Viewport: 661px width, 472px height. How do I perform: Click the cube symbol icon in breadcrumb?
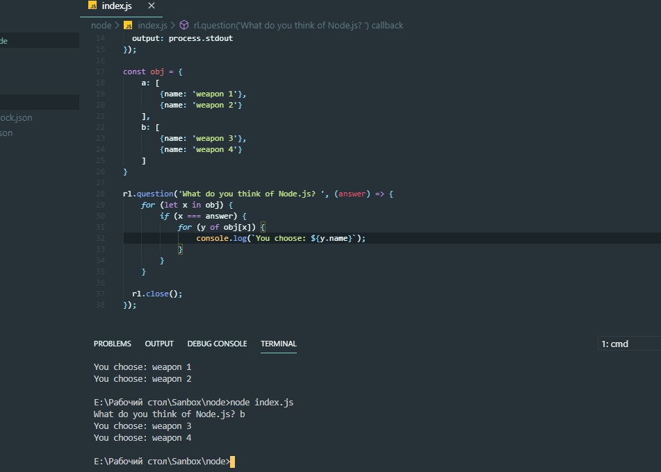click(184, 25)
